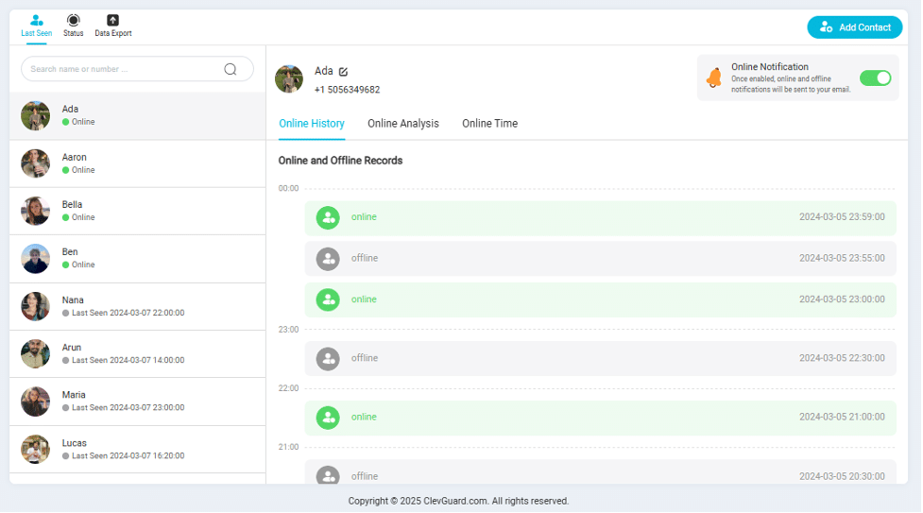The height and width of the screenshot is (513, 923).
Task: Disable the Online Notification toggle
Action: [x=876, y=77]
